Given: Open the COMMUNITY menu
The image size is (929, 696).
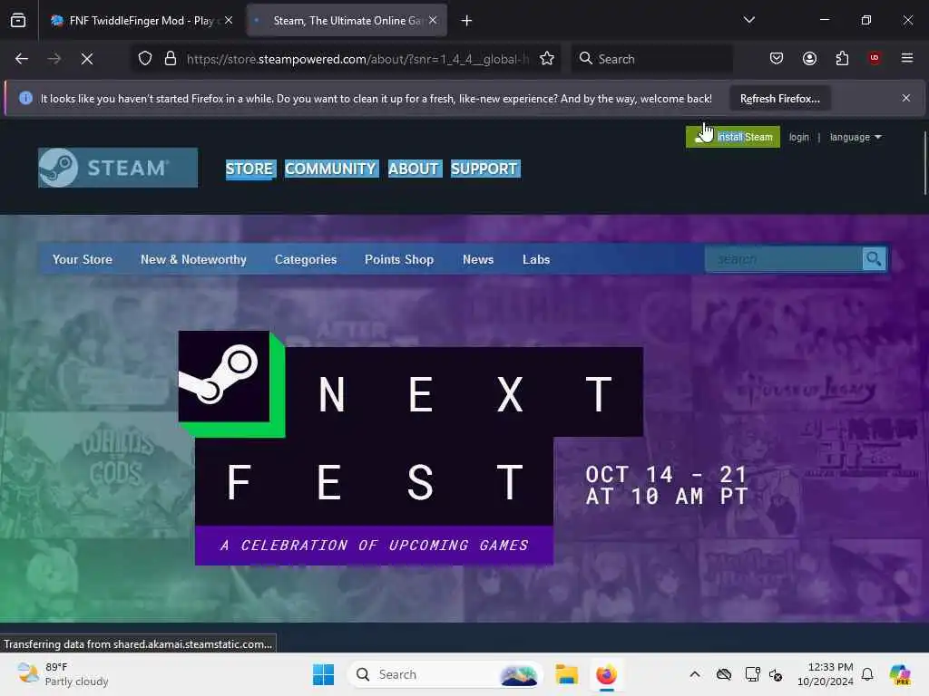Looking at the screenshot, I should coord(330,169).
